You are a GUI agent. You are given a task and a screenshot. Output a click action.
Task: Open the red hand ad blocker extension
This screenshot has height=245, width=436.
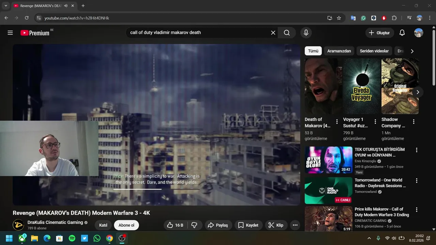click(x=384, y=18)
